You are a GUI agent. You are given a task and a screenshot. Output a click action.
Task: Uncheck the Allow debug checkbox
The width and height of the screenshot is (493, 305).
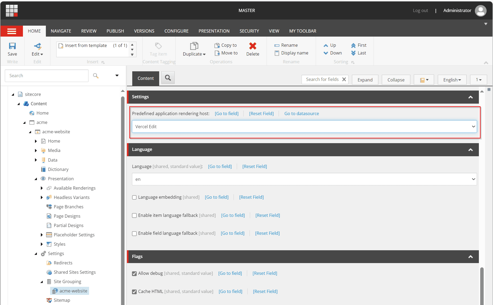click(x=134, y=273)
